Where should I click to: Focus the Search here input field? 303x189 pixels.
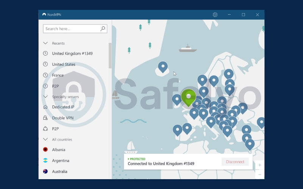(75, 29)
